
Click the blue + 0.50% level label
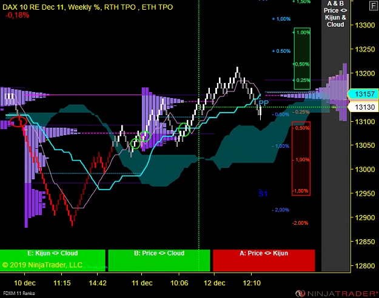tap(281, 51)
